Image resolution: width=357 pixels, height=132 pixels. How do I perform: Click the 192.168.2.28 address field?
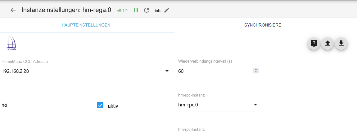tap(81, 71)
